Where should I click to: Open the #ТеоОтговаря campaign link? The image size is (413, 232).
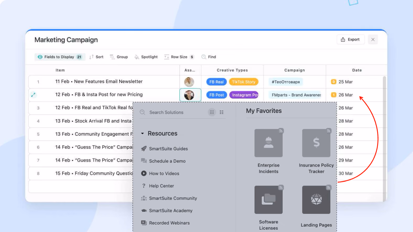[x=286, y=82]
